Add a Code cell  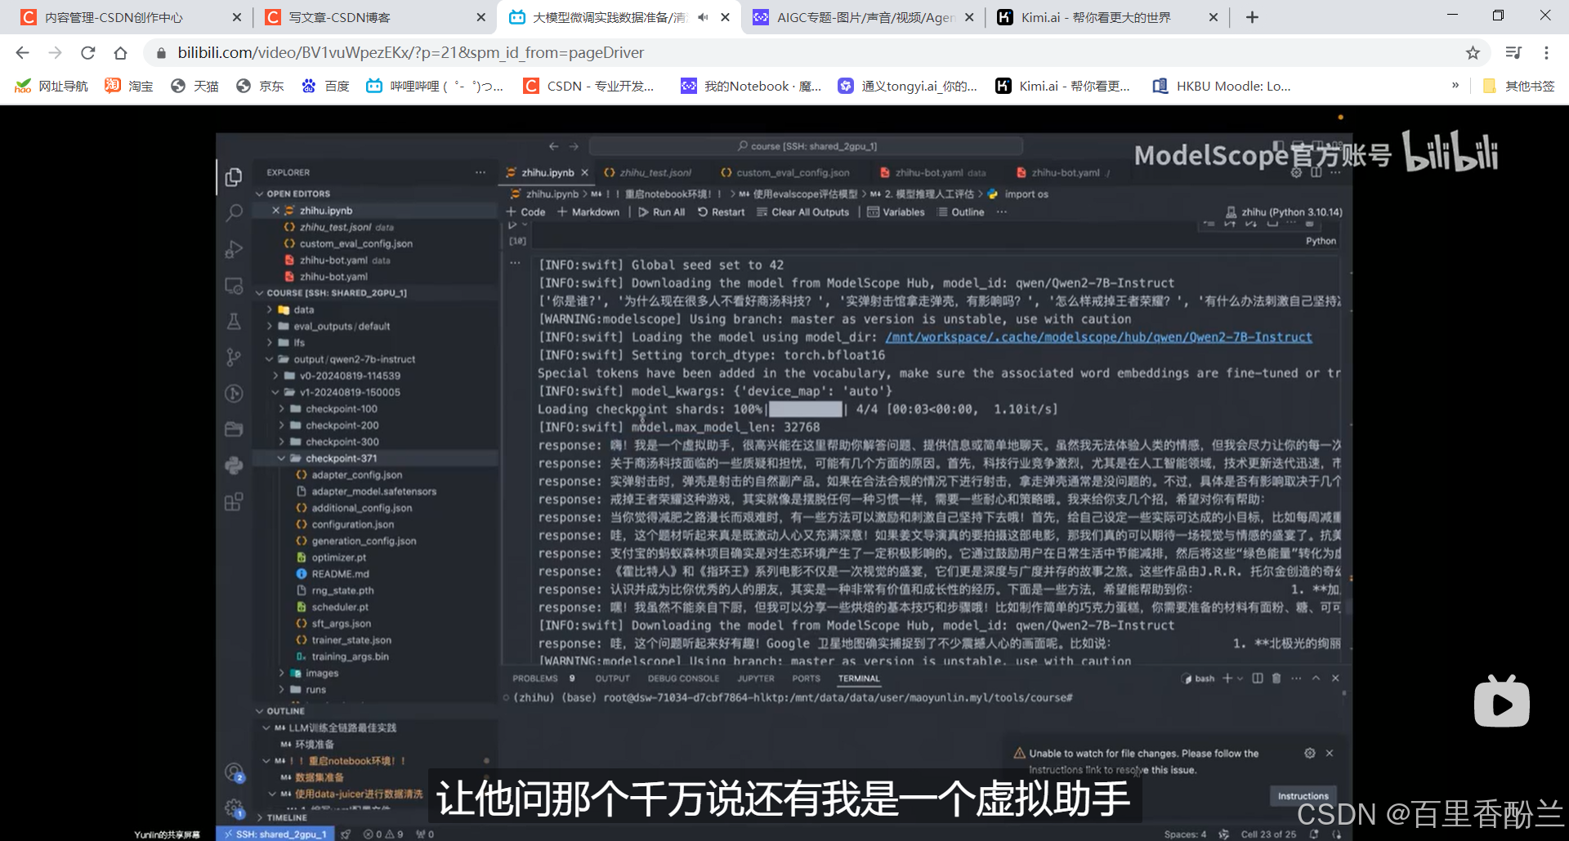click(525, 212)
